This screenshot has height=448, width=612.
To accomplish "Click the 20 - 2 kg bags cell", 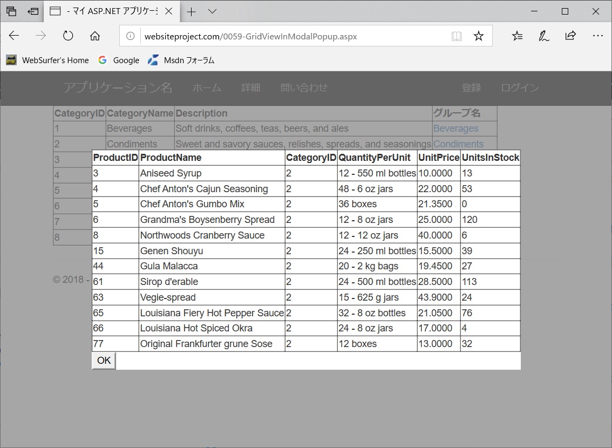I will (x=377, y=266).
